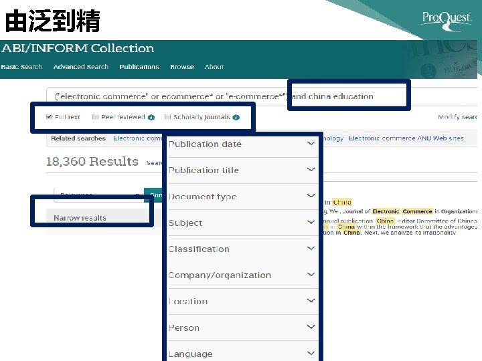
Task: Click the Related searches label
Action: (78, 138)
